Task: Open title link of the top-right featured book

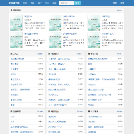Action: click(106, 16)
